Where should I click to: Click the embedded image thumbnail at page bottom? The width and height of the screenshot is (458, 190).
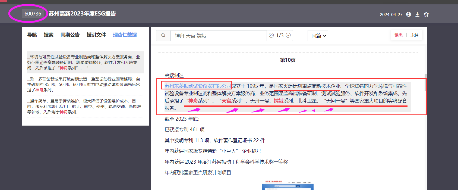288,185
